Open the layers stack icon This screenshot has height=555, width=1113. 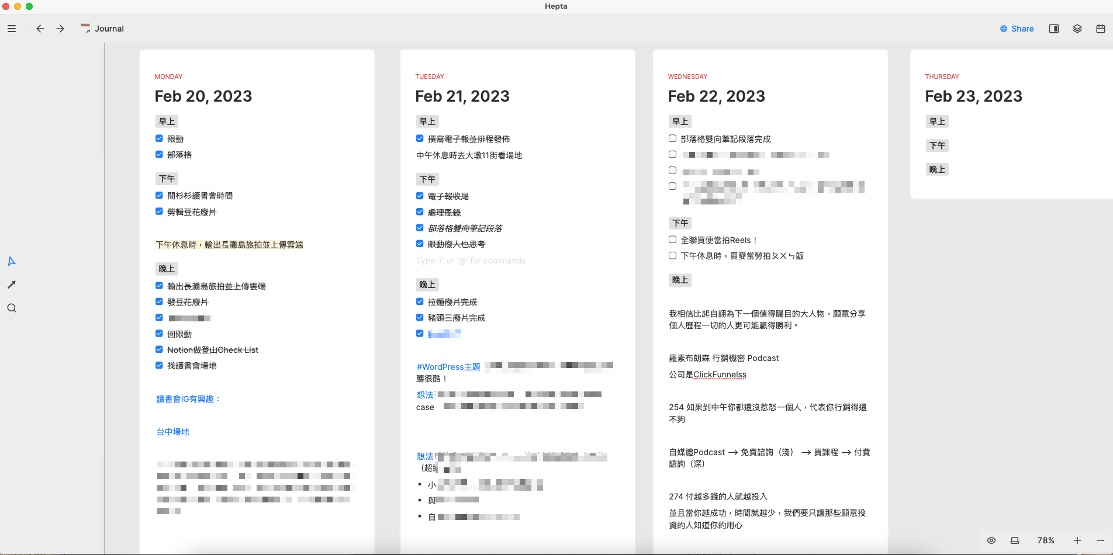(x=1077, y=29)
